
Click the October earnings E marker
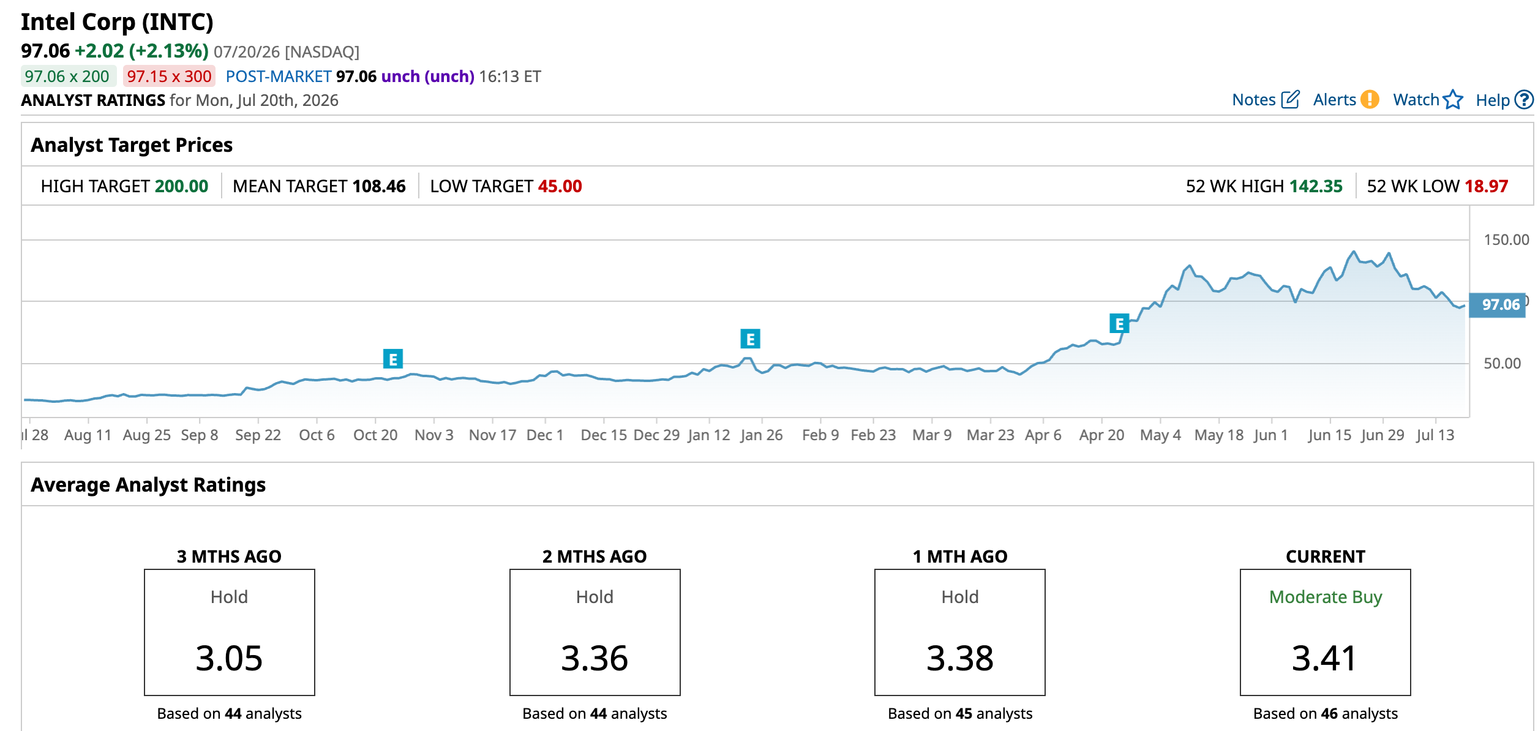393,359
